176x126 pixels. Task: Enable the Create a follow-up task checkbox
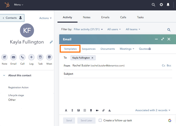pos(100,120)
